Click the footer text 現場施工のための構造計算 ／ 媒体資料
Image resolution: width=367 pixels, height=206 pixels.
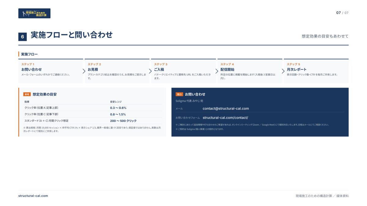pyautogui.click(x=322, y=196)
